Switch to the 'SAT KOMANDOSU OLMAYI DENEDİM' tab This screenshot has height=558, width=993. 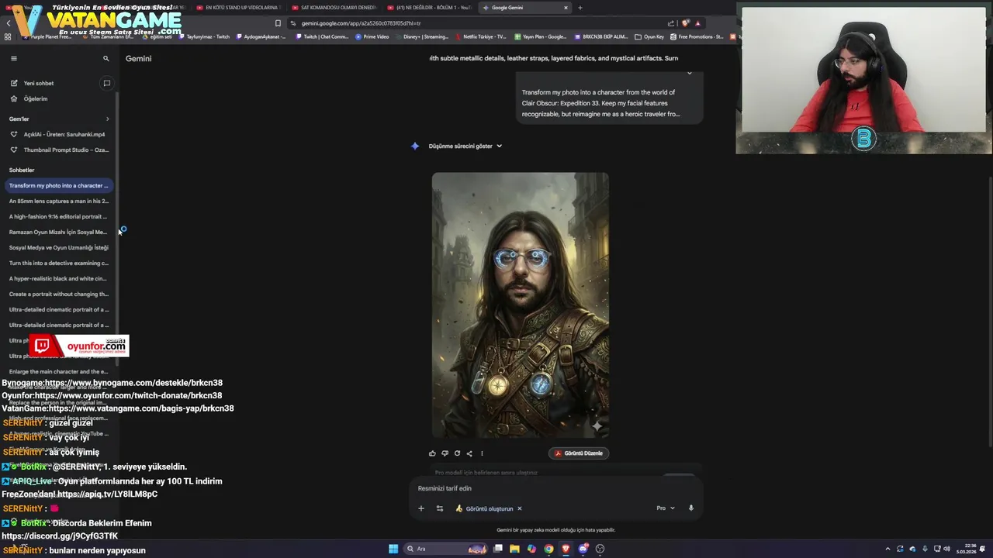pyautogui.click(x=334, y=7)
